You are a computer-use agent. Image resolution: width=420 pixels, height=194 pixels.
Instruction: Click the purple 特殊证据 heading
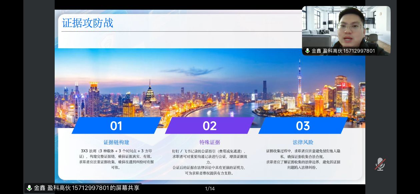point(210,142)
